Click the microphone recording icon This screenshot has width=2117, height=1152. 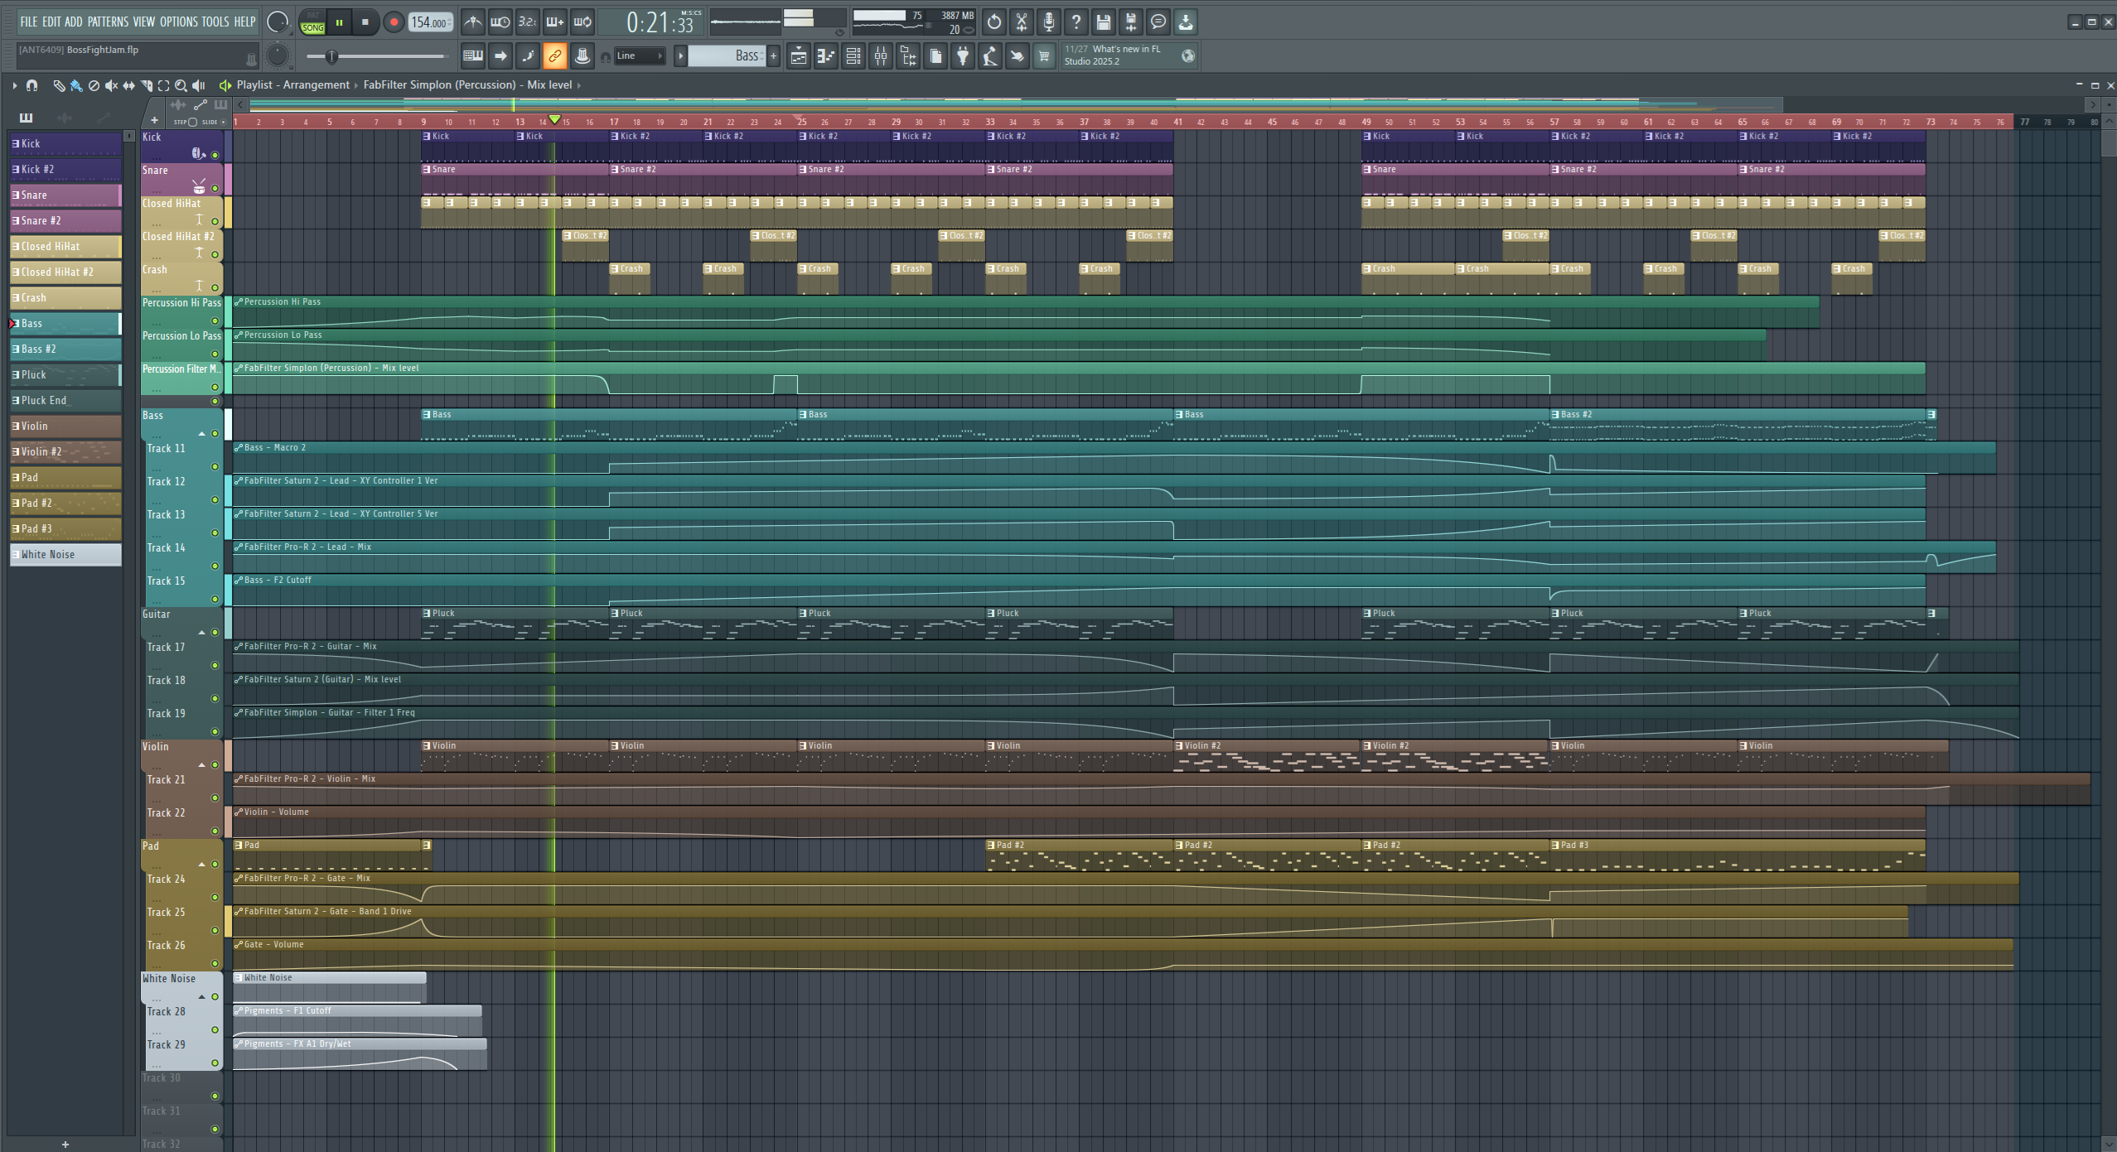tap(1048, 22)
